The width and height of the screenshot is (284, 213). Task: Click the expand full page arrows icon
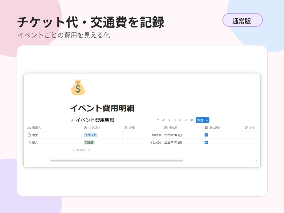click(x=186, y=120)
